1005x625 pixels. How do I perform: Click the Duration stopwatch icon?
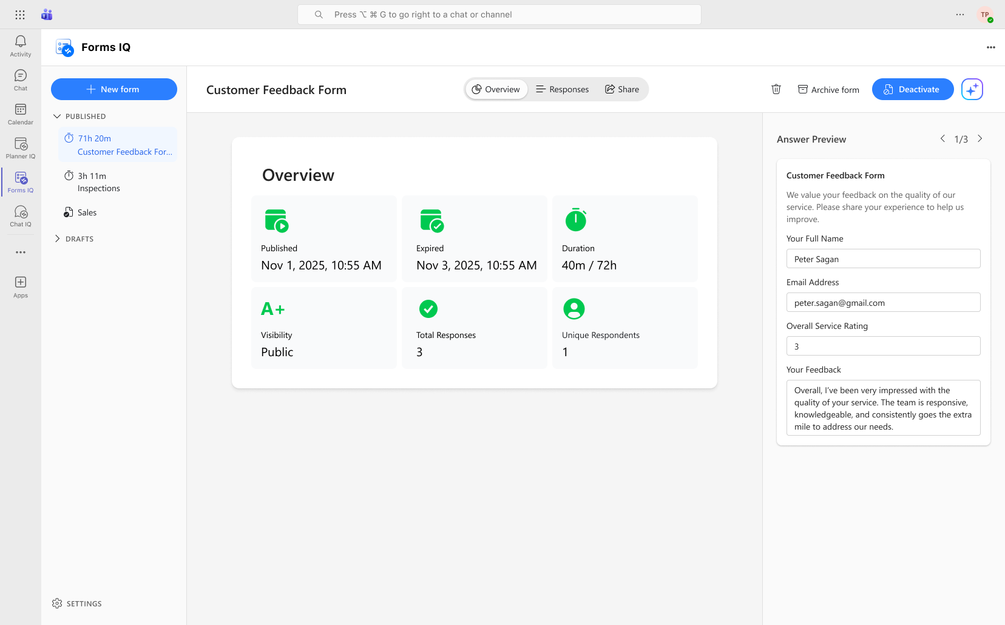click(x=576, y=220)
